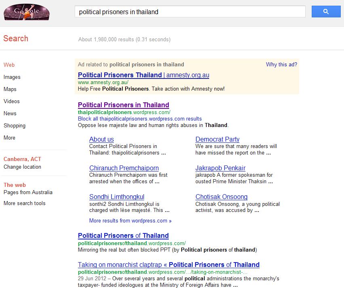344x288 pixels.
Task: Select the News search category
Action: coord(10,113)
